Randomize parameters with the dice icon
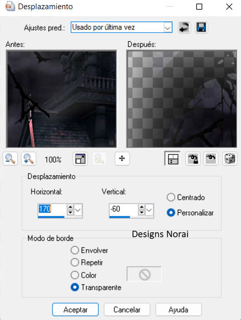The width and height of the screenshot is (241, 320). click(x=230, y=159)
